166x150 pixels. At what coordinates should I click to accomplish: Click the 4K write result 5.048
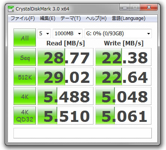[x=123, y=96]
